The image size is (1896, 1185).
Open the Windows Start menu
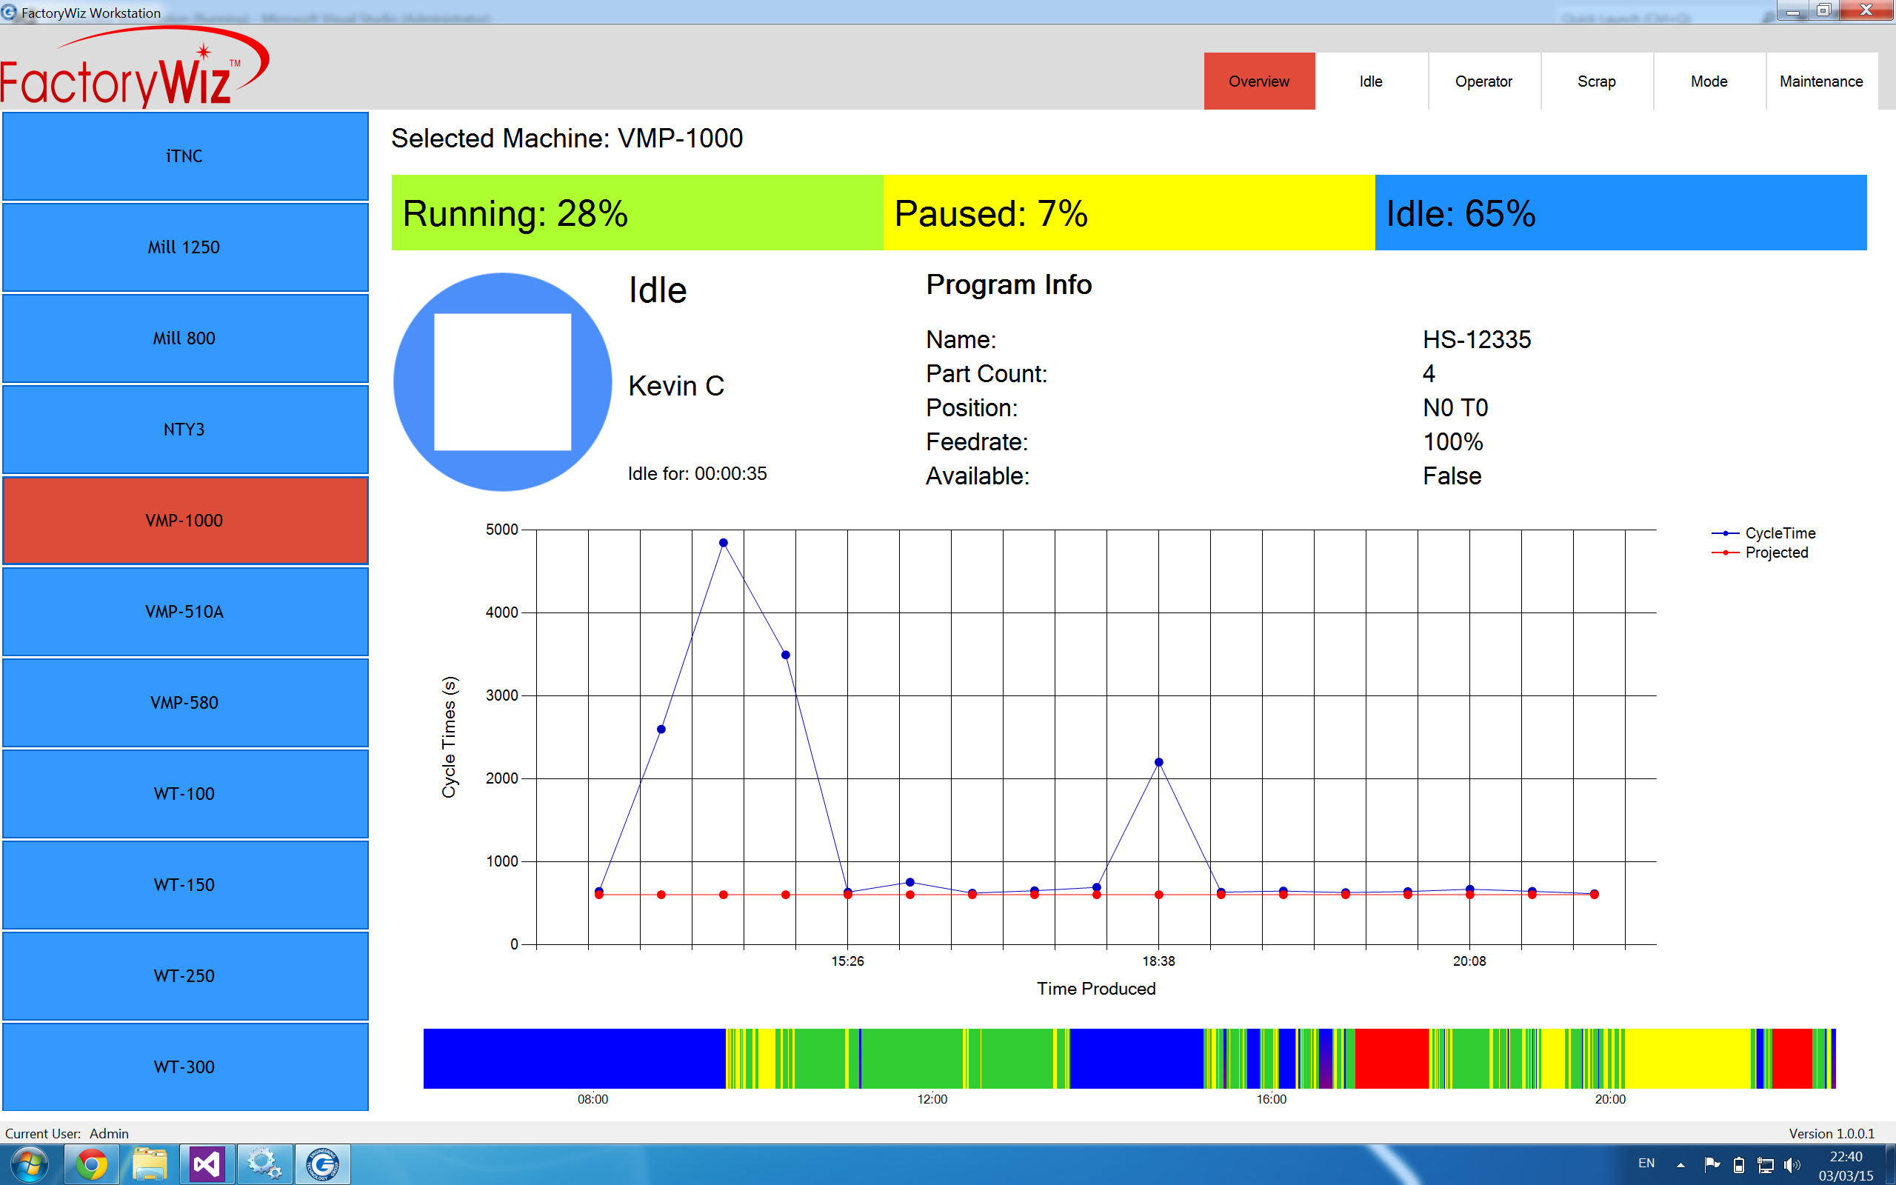(x=28, y=1164)
